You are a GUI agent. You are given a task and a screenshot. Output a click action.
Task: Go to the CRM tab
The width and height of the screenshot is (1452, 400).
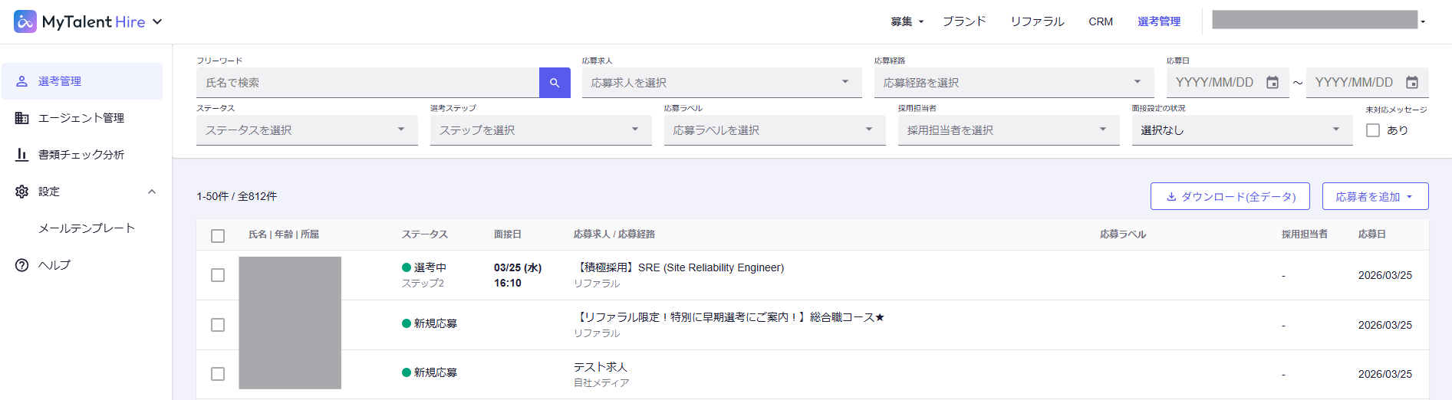pos(1101,21)
